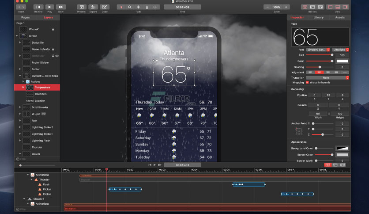This screenshot has height=214, width=369.
Task: Set alignment to justified
Action: pyautogui.click(x=336, y=73)
